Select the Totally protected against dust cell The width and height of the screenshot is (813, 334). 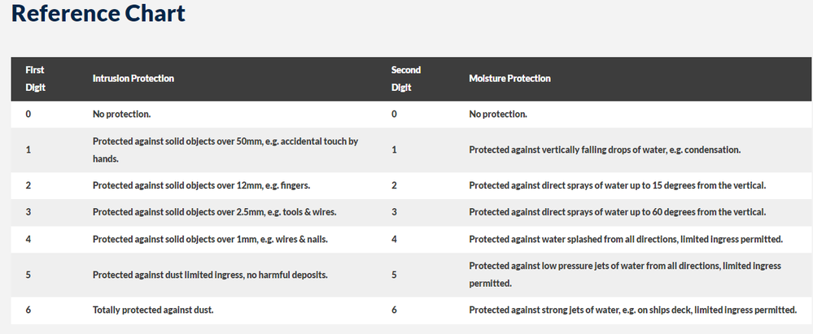152,310
